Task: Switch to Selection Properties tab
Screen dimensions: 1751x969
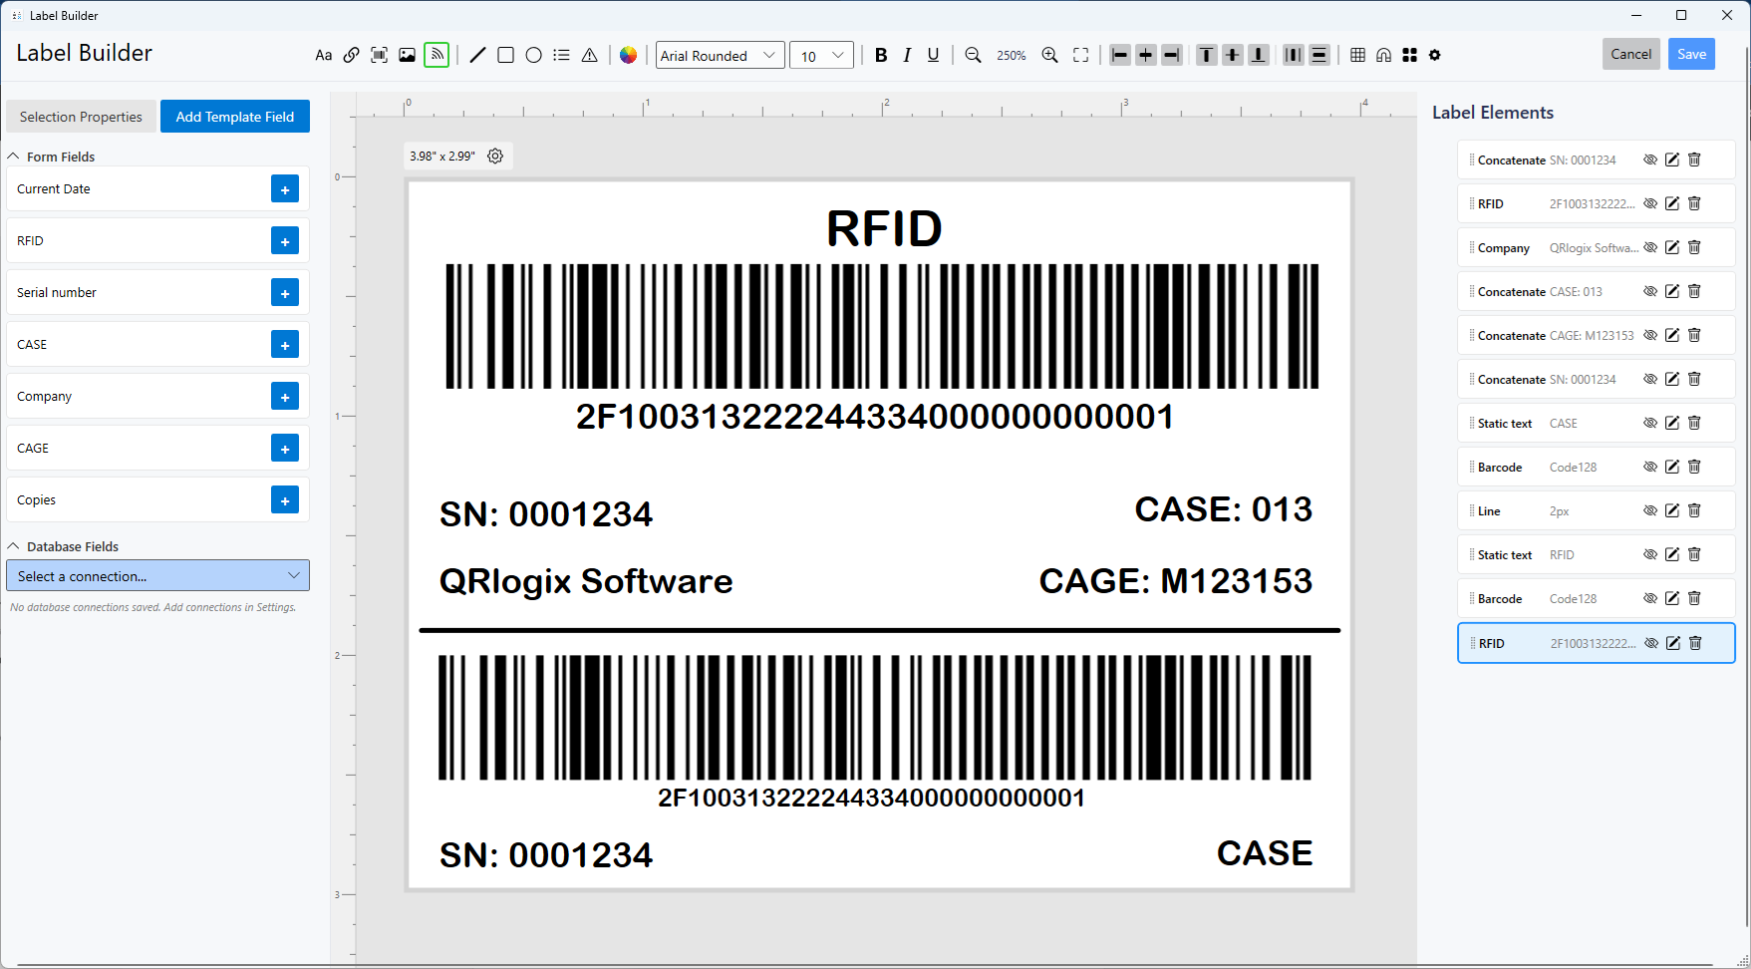Action: click(81, 117)
